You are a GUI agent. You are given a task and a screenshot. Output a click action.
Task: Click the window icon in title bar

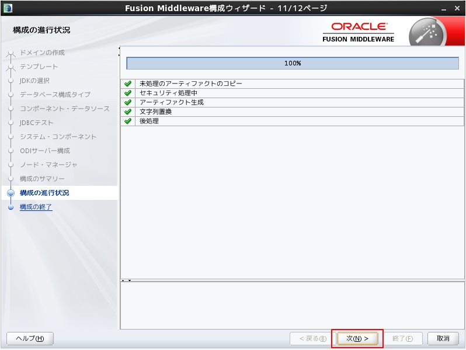point(8,8)
